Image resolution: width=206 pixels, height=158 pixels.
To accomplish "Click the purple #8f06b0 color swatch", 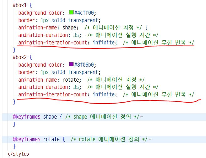I will point(71,64).
